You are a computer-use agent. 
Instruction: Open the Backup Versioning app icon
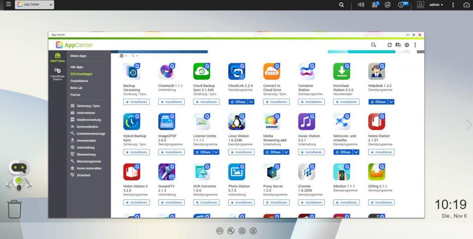pyautogui.click(x=132, y=71)
